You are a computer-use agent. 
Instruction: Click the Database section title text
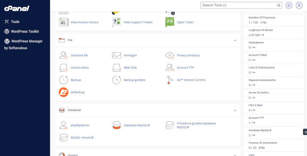tap(74, 110)
